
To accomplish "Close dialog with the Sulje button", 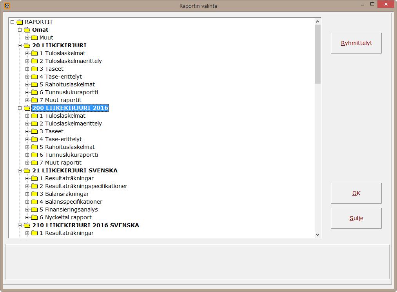I will coord(356,218).
